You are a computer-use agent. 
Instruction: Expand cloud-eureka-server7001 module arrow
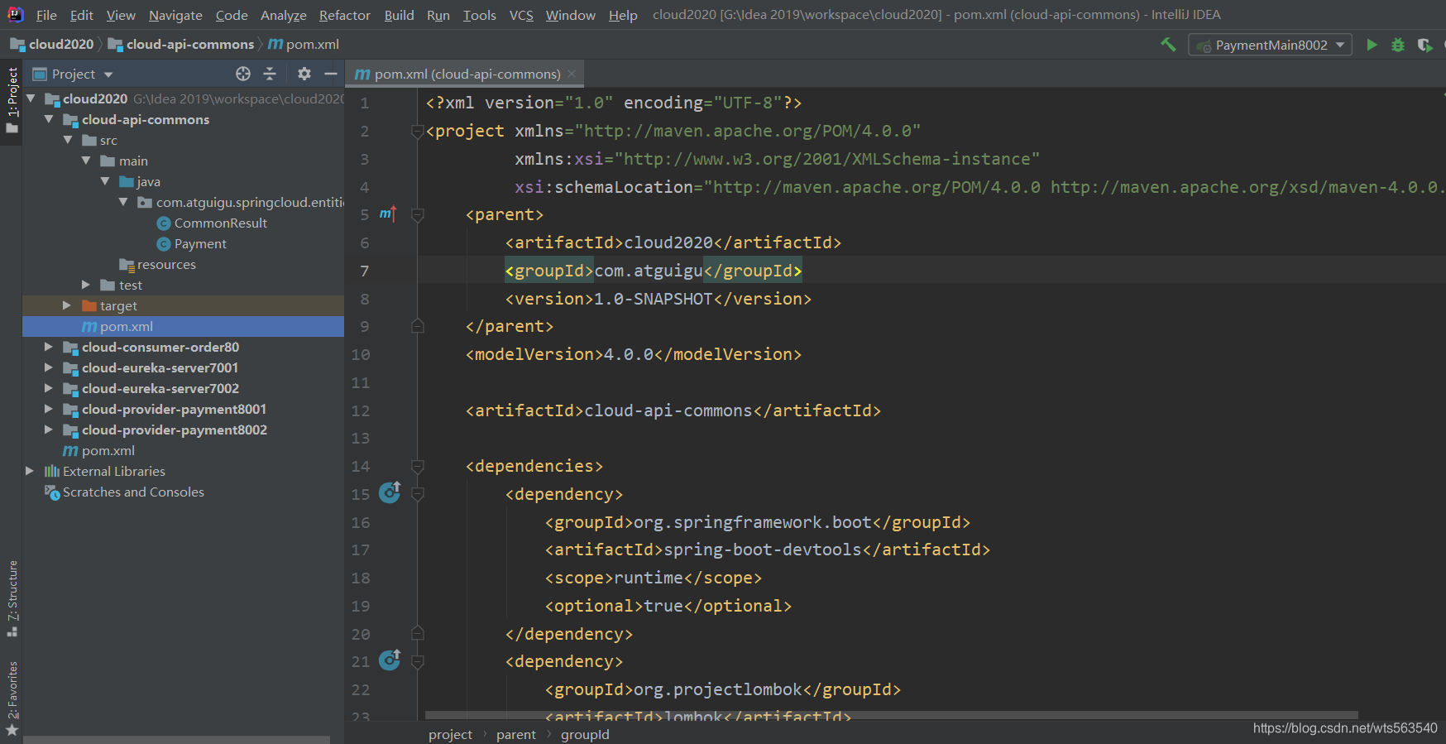pyautogui.click(x=49, y=367)
